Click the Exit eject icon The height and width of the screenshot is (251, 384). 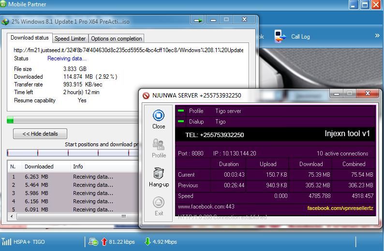click(x=158, y=202)
